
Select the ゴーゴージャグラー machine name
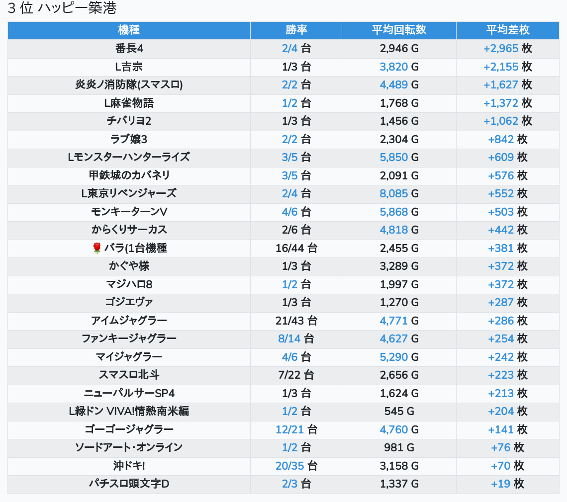coord(129,429)
